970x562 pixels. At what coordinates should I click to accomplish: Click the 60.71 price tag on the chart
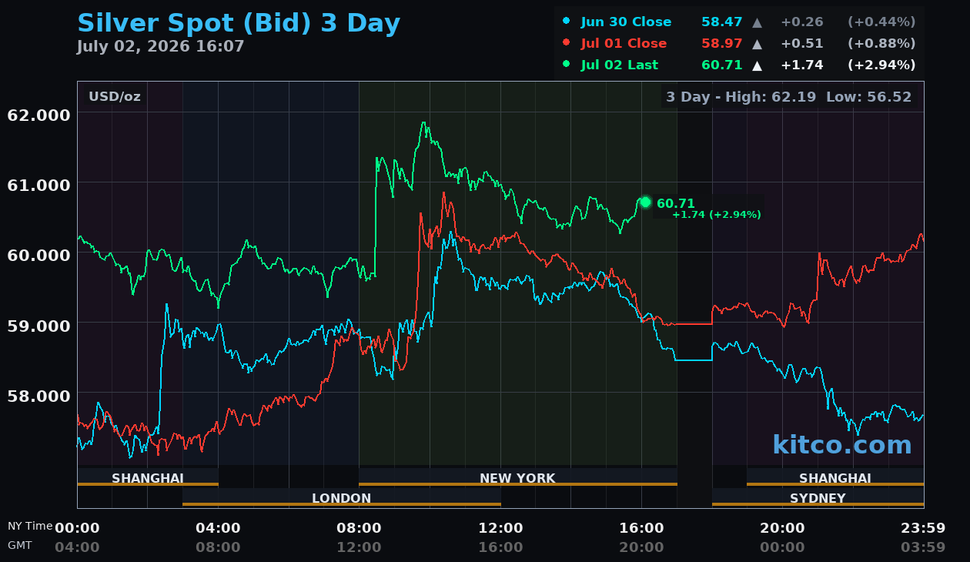(x=676, y=203)
